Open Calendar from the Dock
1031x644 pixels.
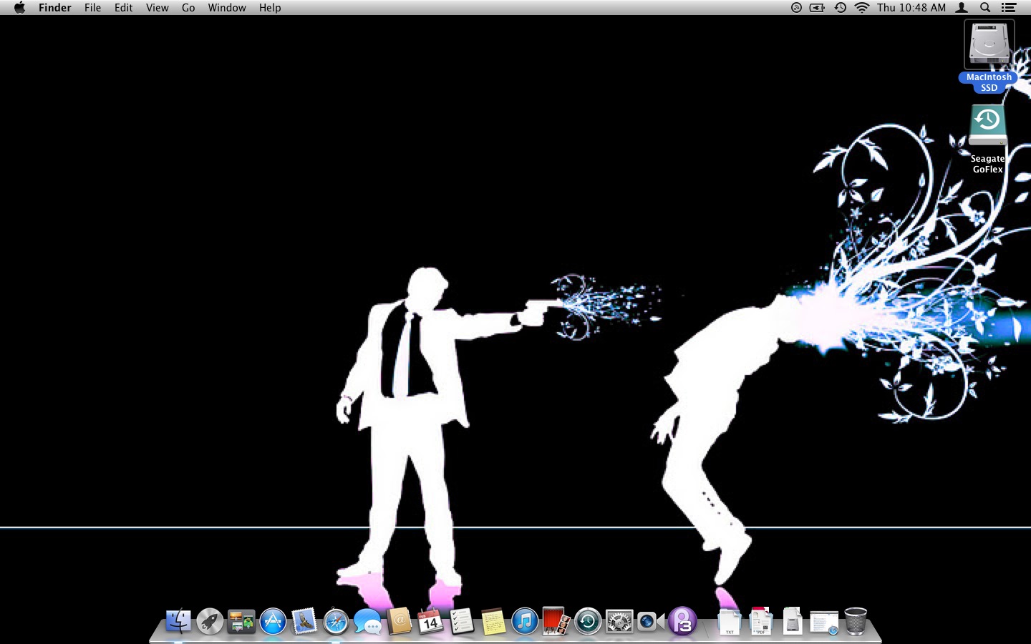[430, 621]
